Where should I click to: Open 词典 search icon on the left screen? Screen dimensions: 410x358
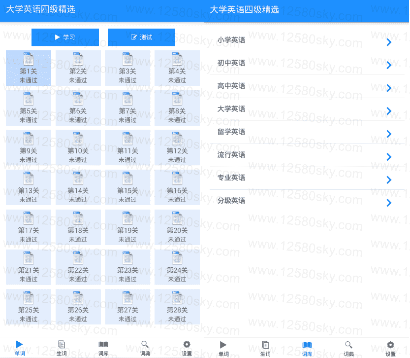tap(145, 345)
